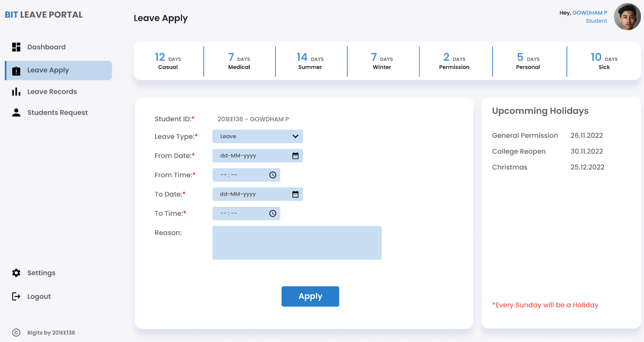The image size is (644, 342).
Task: Click inside the Reason text area
Action: coord(297,243)
